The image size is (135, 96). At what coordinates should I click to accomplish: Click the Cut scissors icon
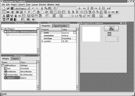(42, 8)
